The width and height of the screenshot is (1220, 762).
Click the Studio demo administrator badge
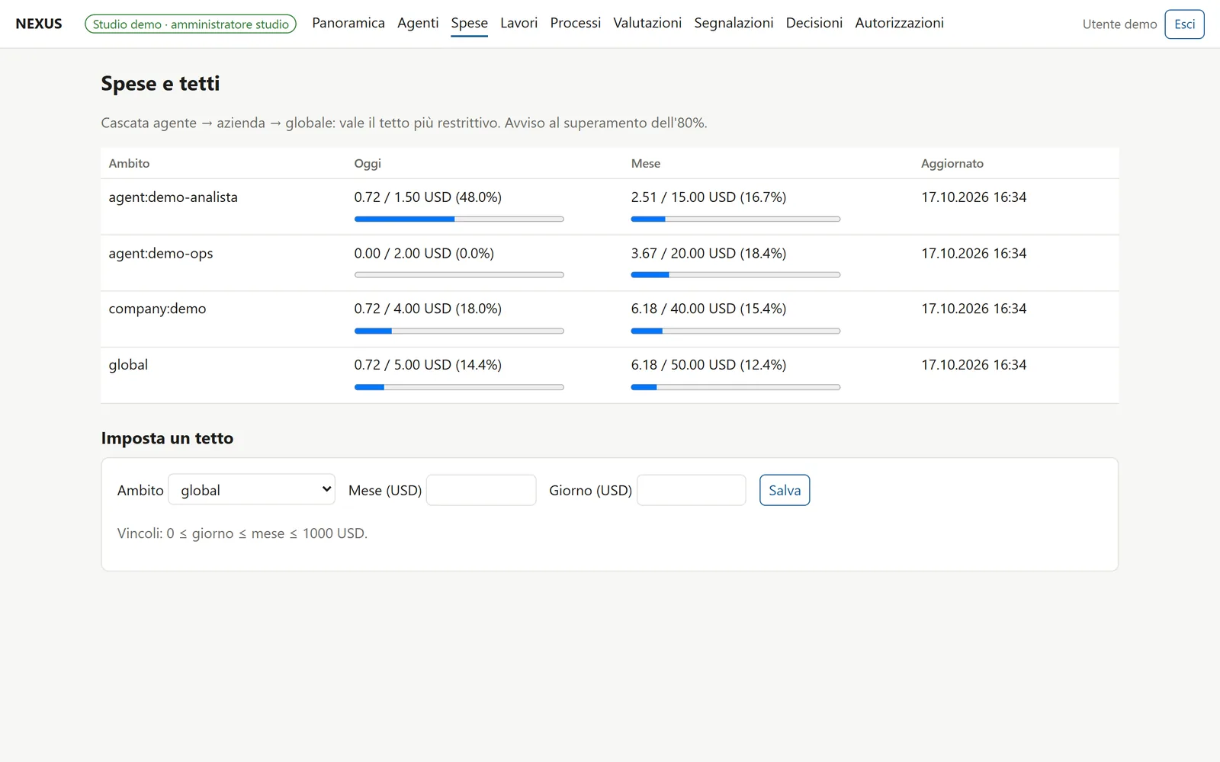click(191, 24)
